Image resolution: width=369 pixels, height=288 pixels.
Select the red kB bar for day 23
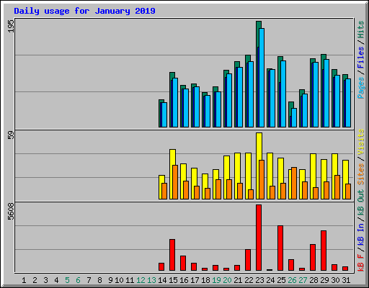(x=259, y=238)
